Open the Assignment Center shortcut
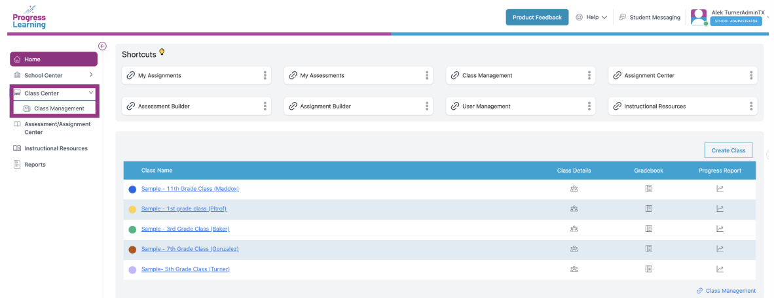The height and width of the screenshot is (298, 774). click(683, 75)
